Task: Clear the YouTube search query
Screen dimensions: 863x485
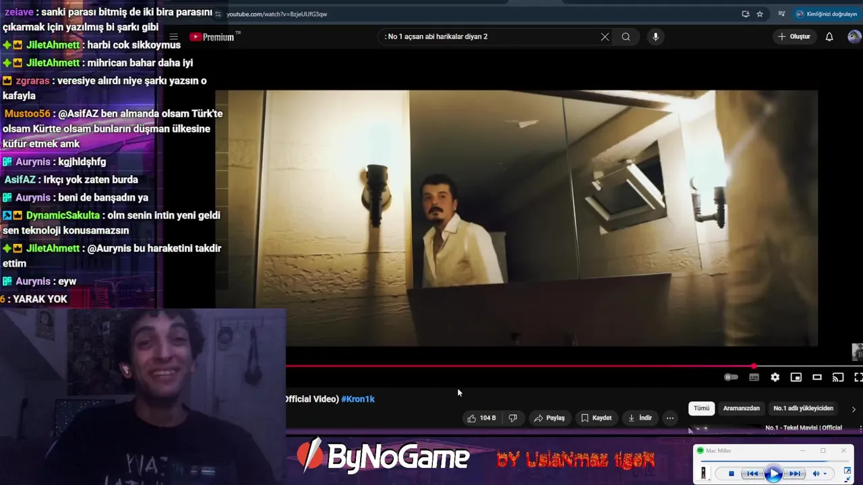Action: point(605,37)
